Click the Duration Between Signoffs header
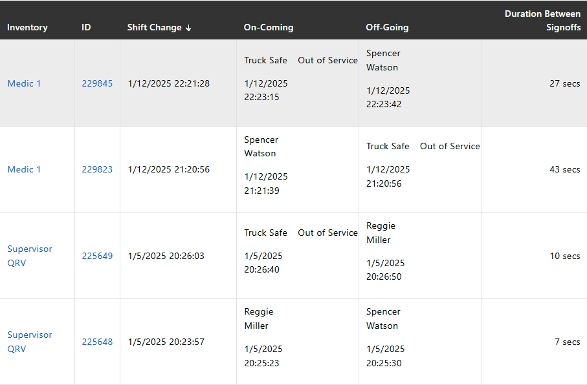Image resolution: width=587 pixels, height=385 pixels. 543,20
